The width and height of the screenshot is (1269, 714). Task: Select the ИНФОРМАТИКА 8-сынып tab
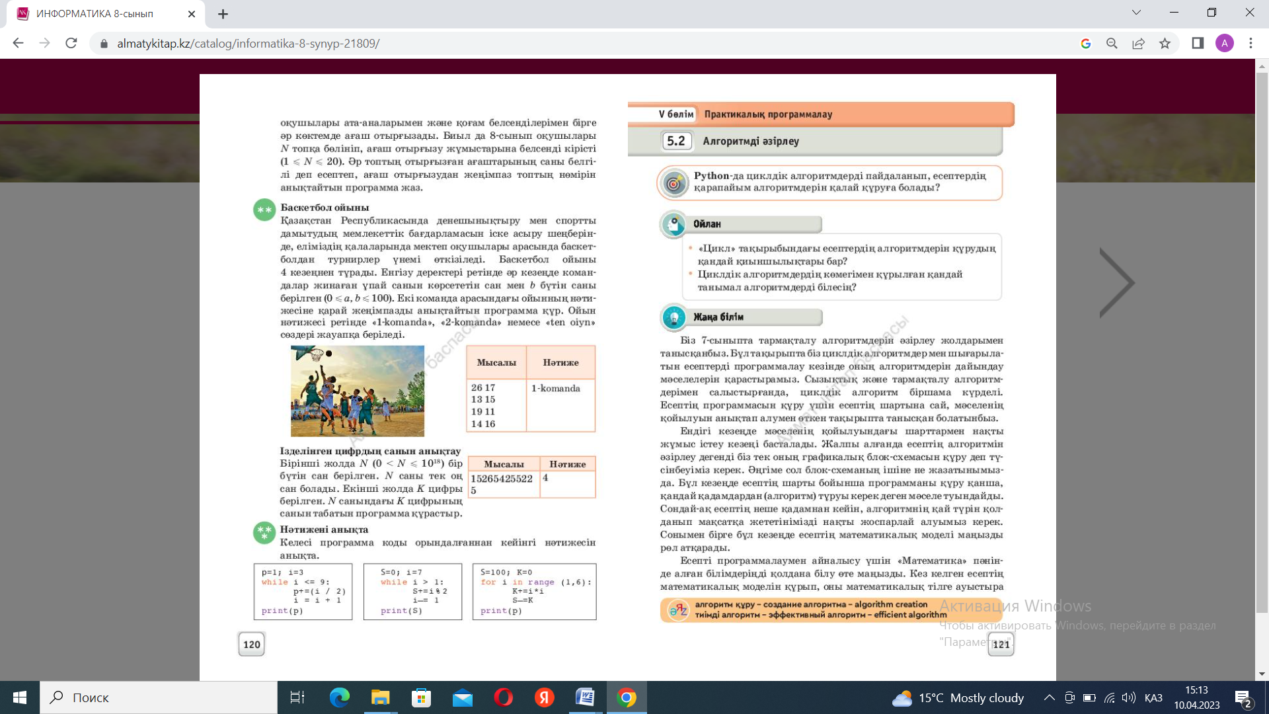pos(95,14)
